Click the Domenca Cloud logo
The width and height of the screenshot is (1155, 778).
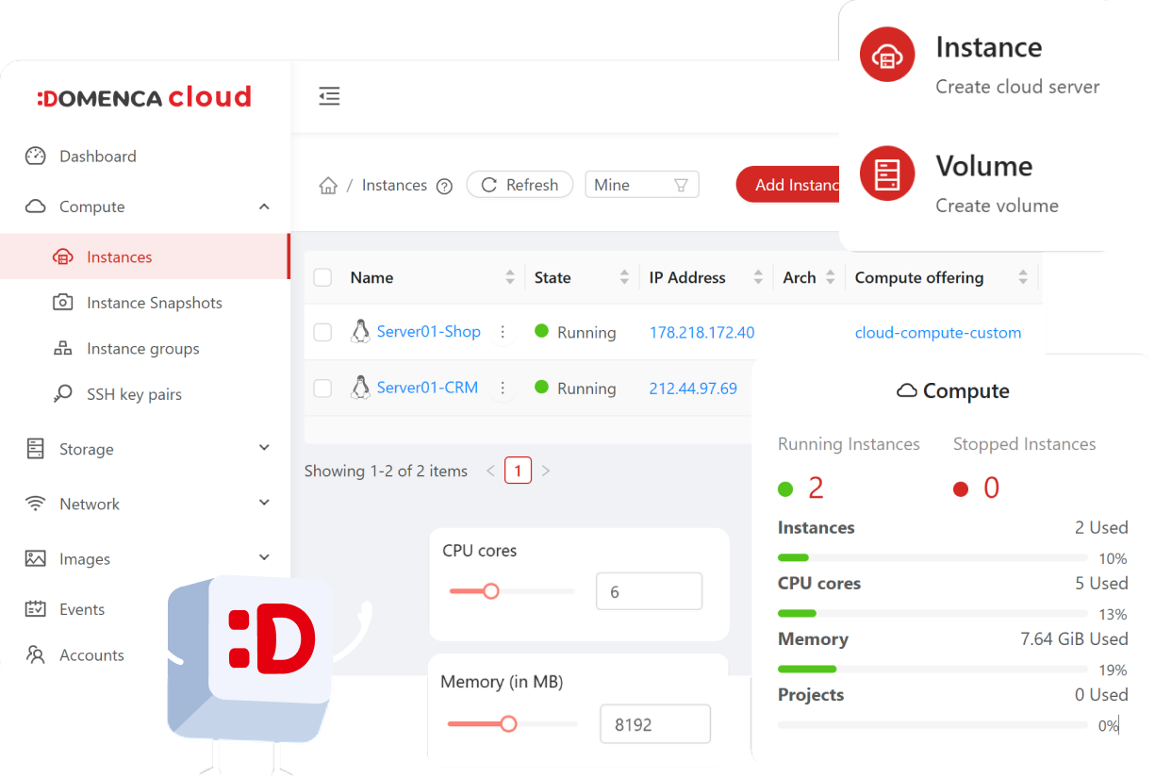pos(144,97)
